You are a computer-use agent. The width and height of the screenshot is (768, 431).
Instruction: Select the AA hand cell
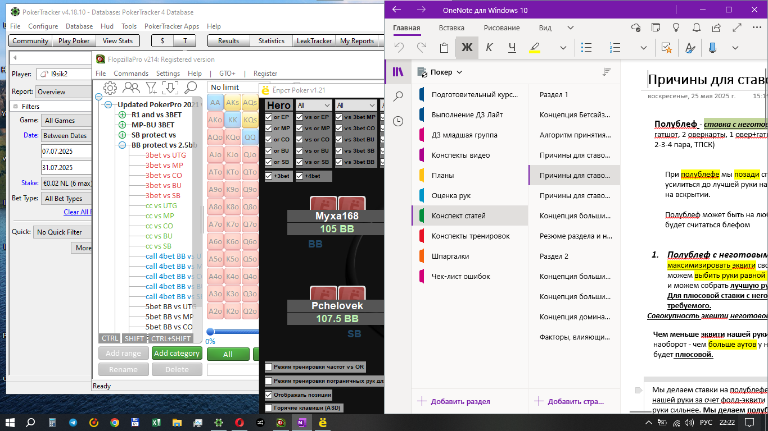tap(215, 103)
